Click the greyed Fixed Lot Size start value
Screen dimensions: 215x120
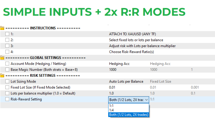pos(160,81)
